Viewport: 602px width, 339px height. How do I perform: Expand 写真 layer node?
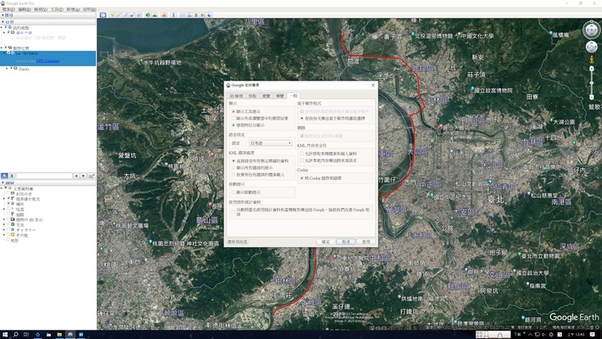pos(4,209)
